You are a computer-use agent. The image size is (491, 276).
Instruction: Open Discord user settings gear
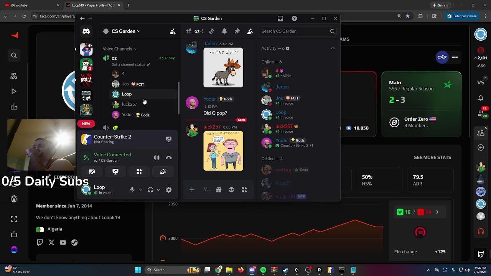coord(168,190)
